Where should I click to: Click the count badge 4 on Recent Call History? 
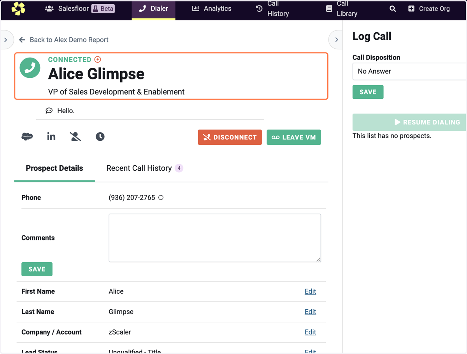tap(179, 168)
